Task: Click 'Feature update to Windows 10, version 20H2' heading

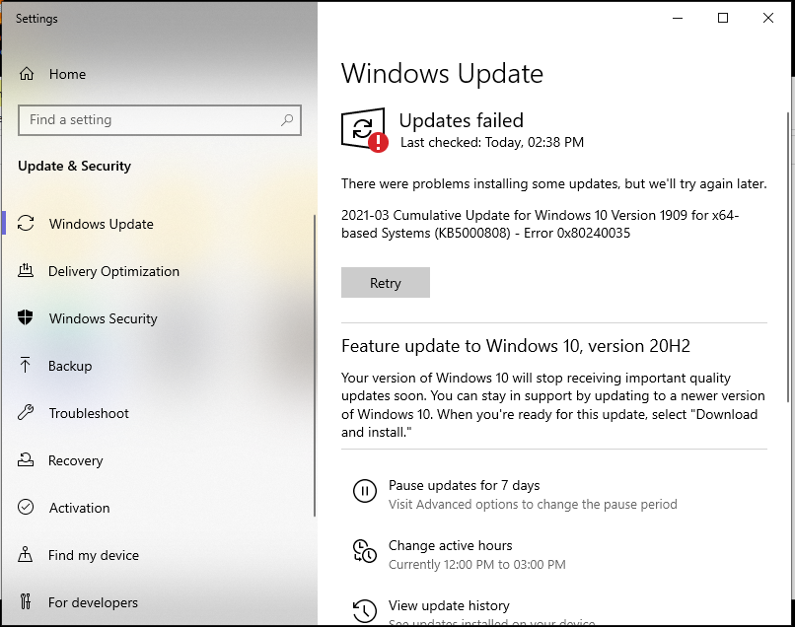Action: [516, 346]
